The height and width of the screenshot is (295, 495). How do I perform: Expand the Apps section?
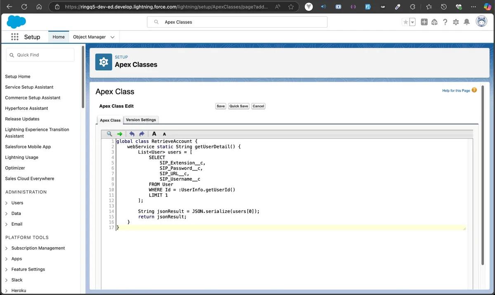point(6,259)
